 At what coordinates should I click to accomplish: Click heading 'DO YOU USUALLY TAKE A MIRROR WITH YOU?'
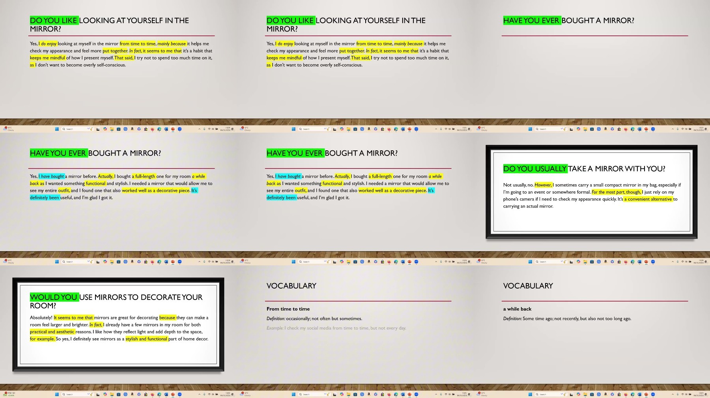coord(584,169)
